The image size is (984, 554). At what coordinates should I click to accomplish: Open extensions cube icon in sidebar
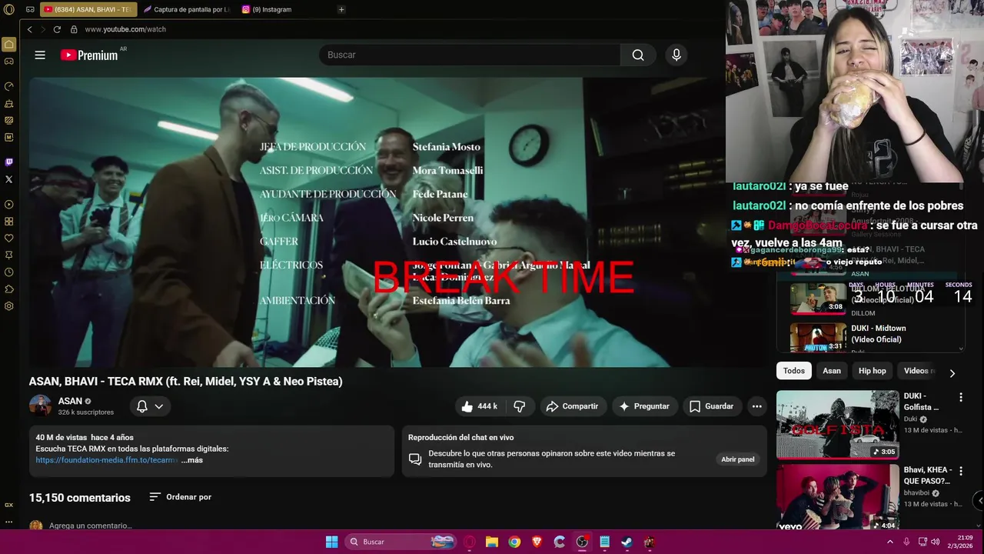[9, 289]
